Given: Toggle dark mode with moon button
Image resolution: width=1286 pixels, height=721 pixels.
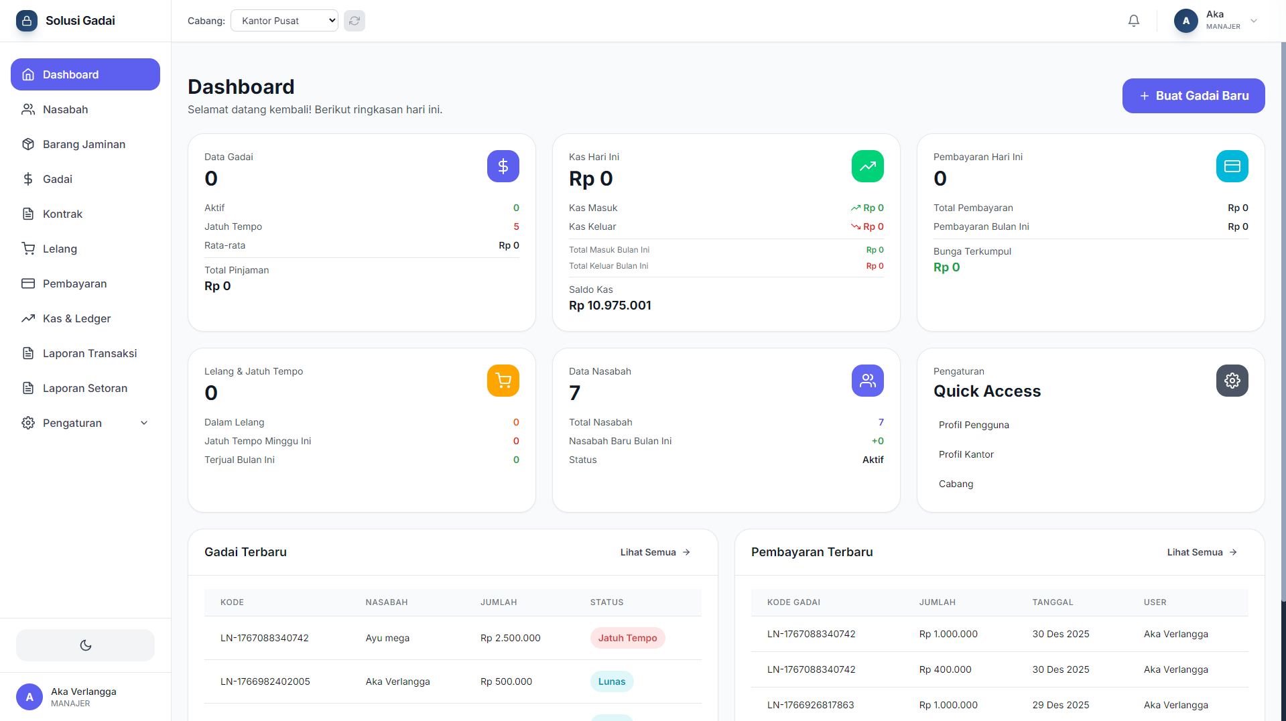Looking at the screenshot, I should 85,645.
